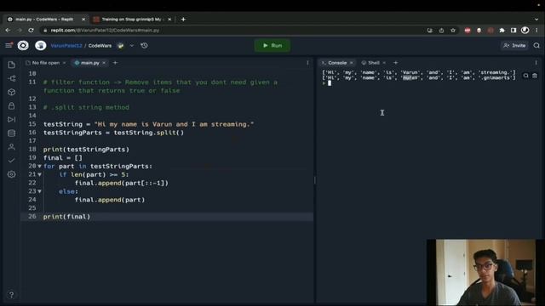Image resolution: width=545 pixels, height=306 pixels.
Task: Open the Unit tests checkmark icon
Action: point(11,161)
